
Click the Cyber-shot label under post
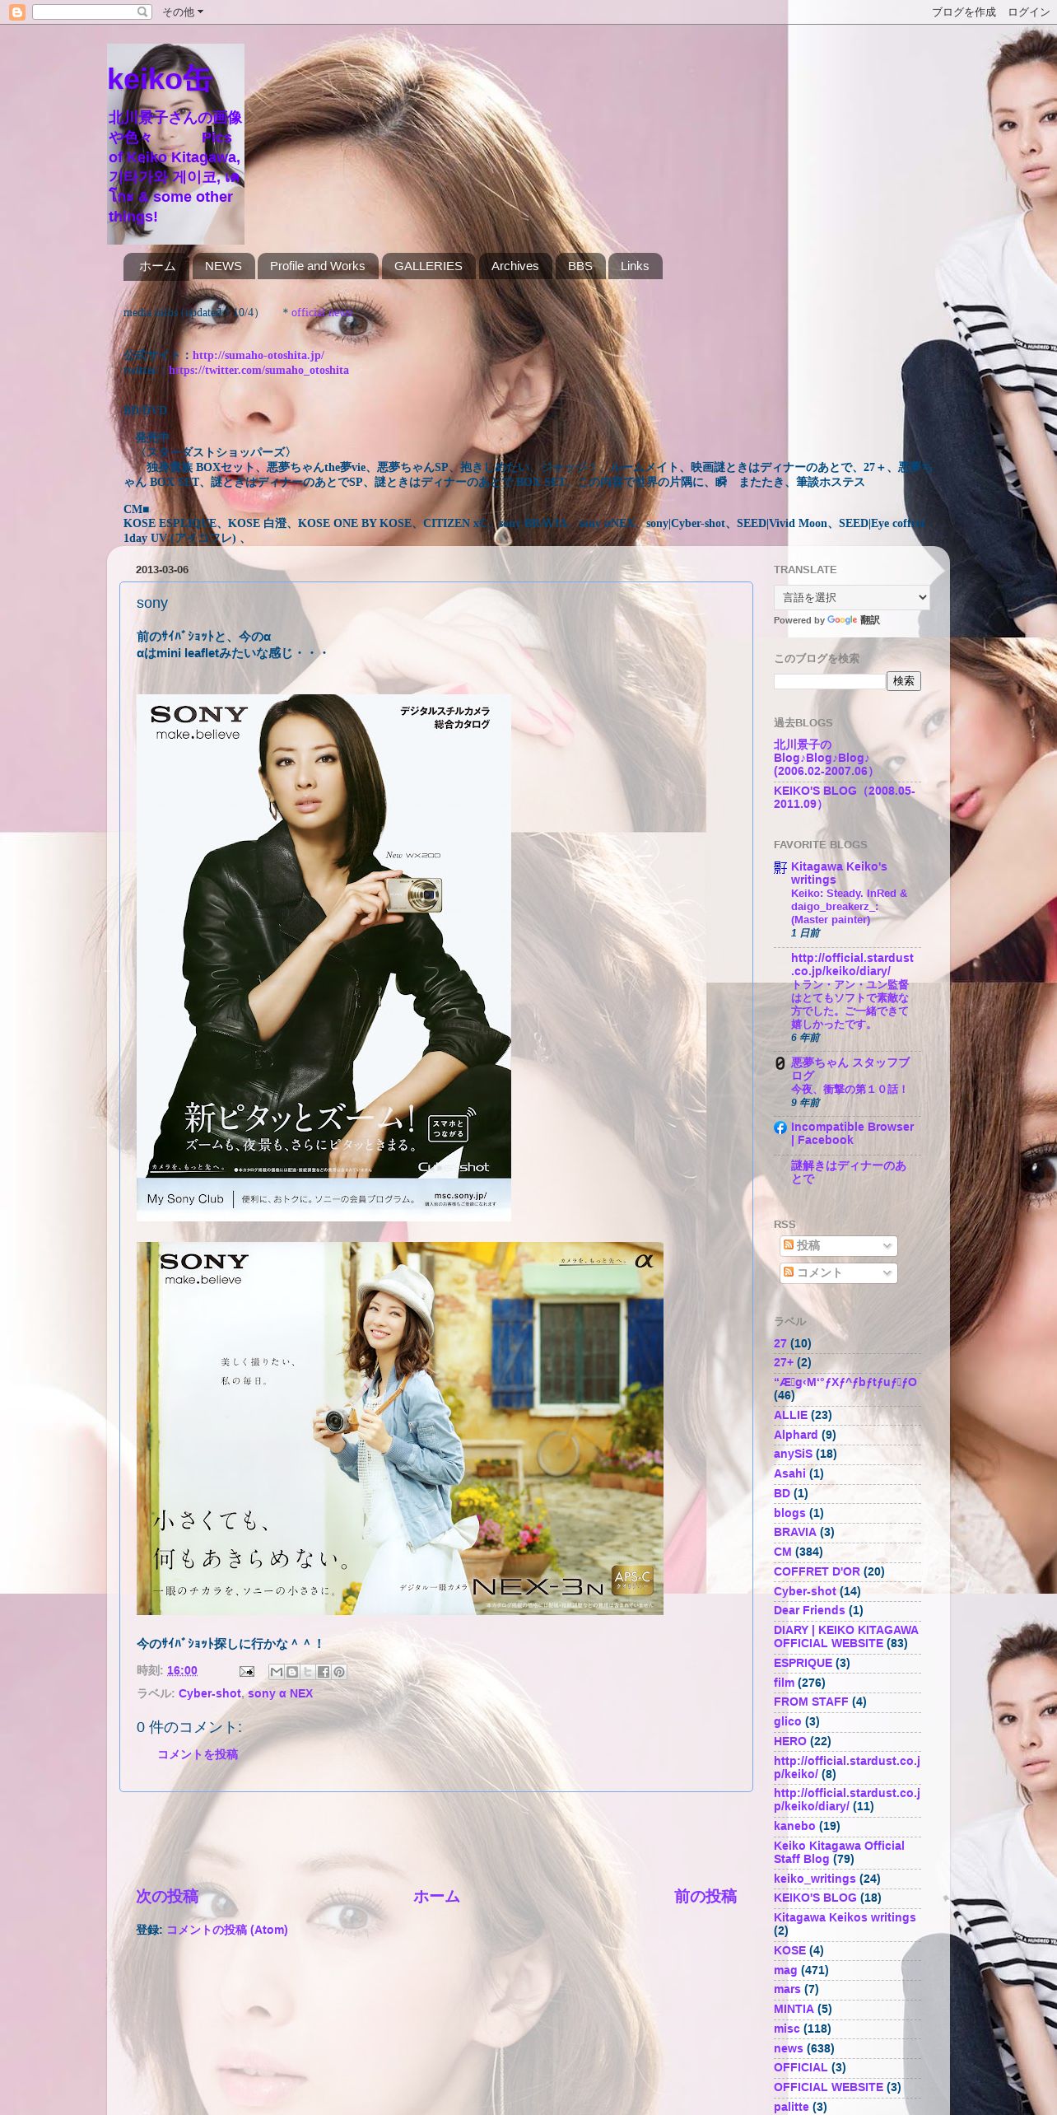210,1693
